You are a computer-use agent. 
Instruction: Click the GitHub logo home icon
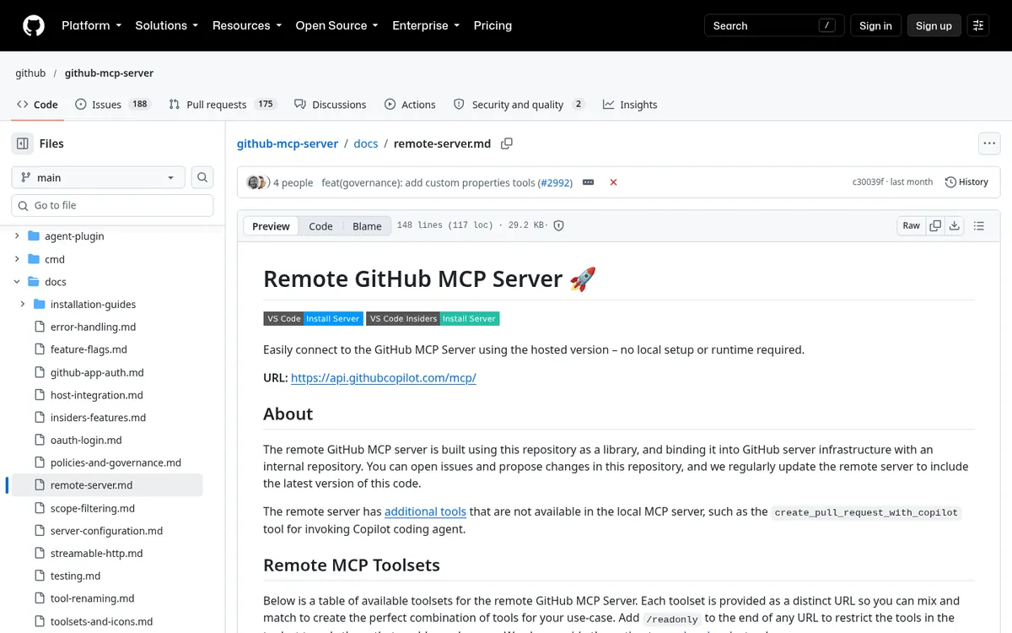[x=34, y=25]
